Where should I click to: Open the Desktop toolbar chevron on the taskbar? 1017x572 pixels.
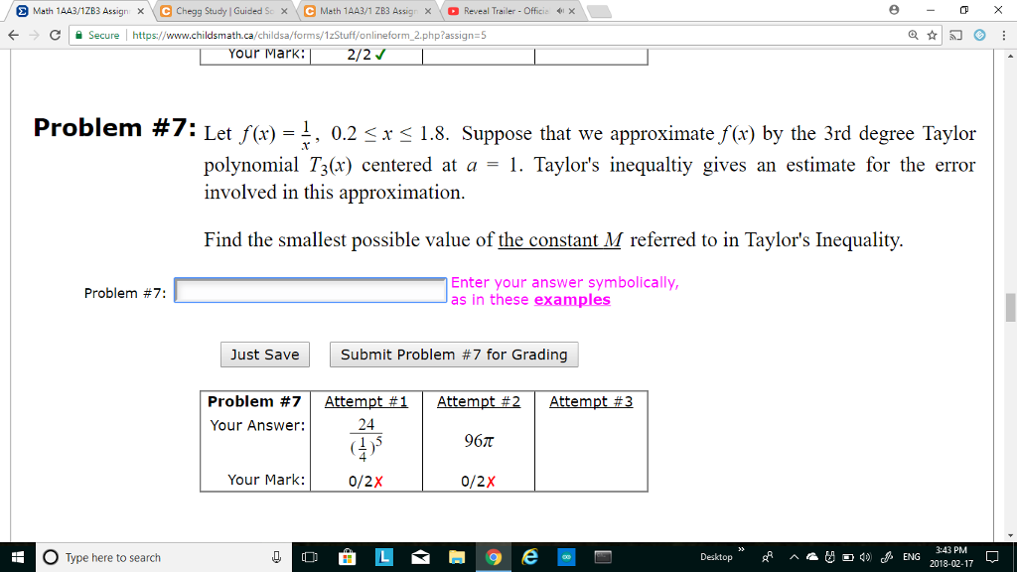(x=741, y=551)
